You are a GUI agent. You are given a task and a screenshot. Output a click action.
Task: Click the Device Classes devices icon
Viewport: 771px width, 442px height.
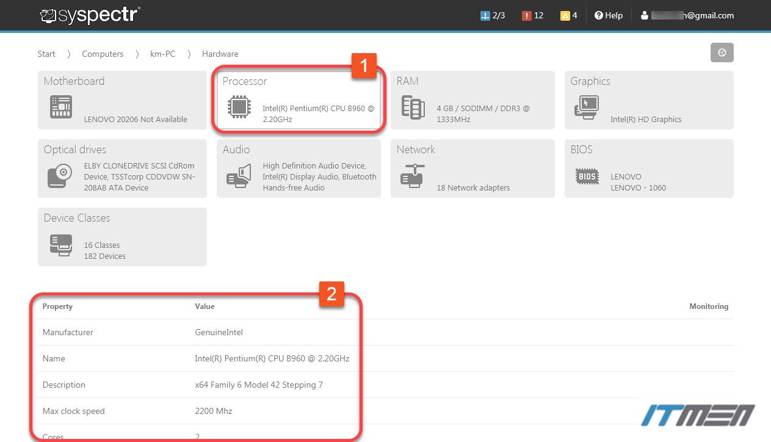click(x=61, y=245)
